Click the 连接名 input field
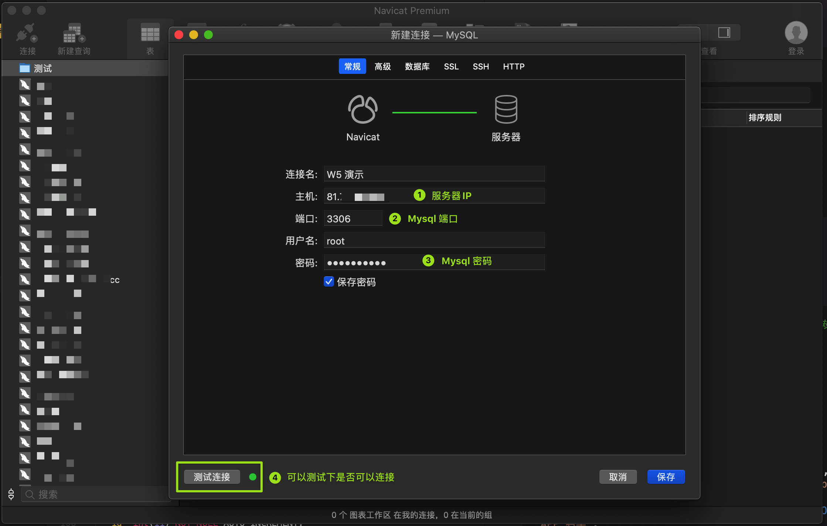The height and width of the screenshot is (526, 827). [434, 174]
